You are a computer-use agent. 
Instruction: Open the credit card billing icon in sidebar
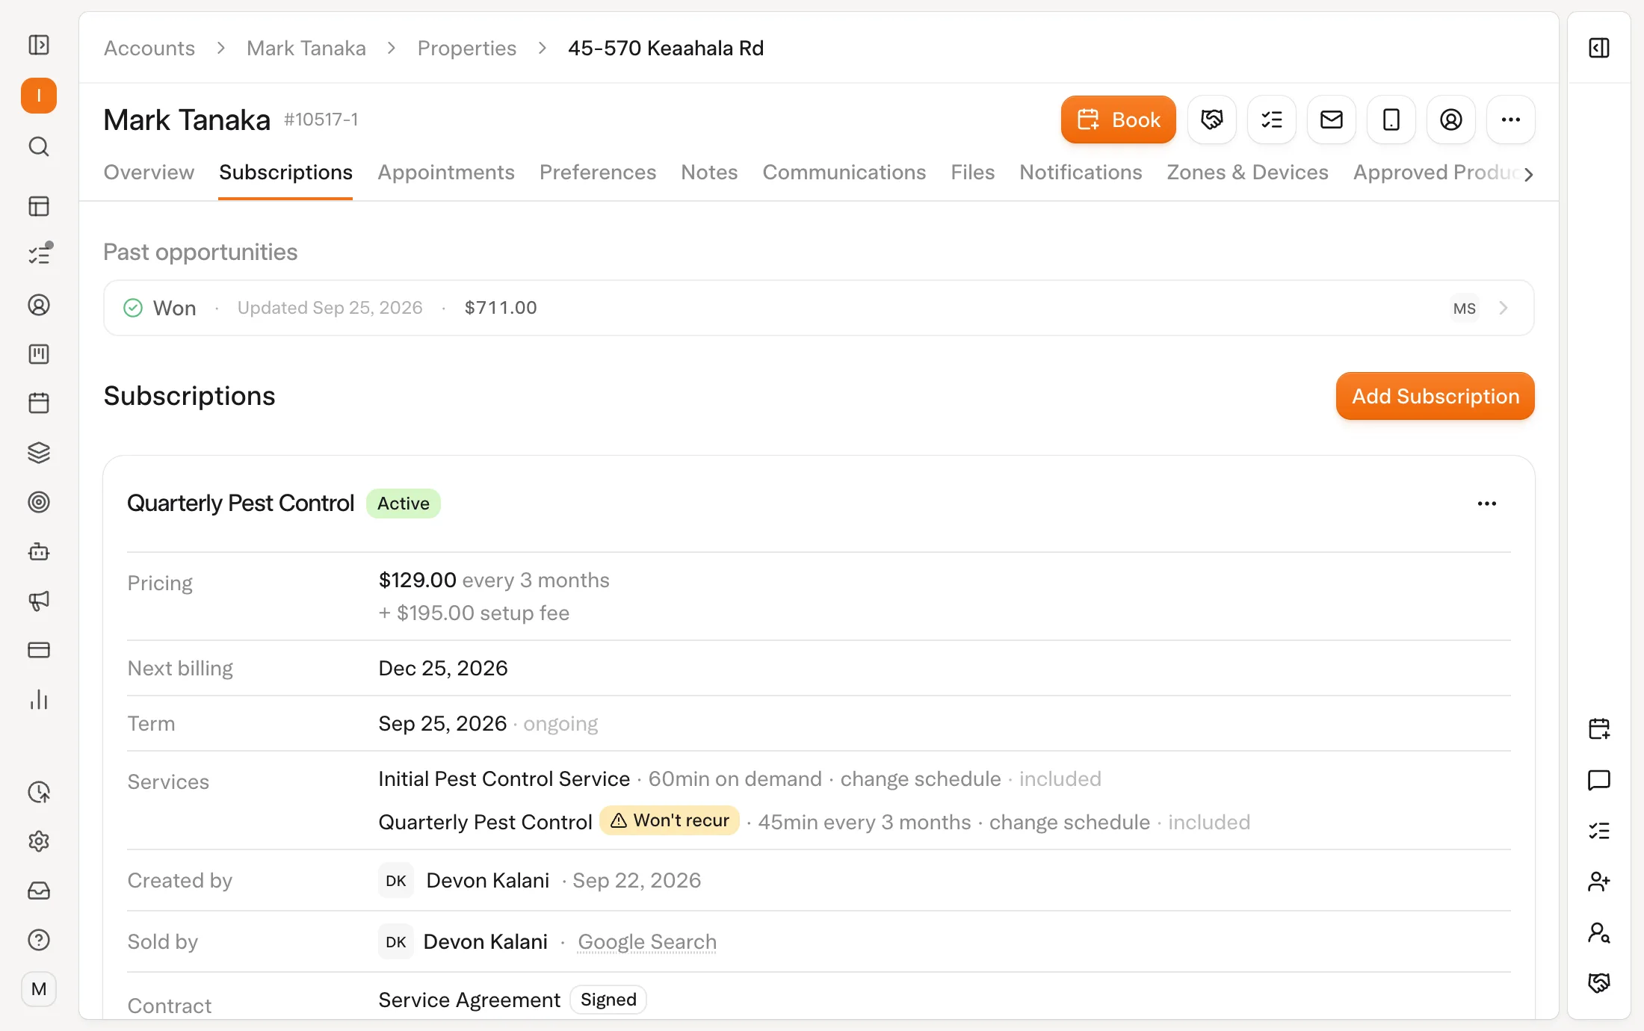click(x=39, y=650)
